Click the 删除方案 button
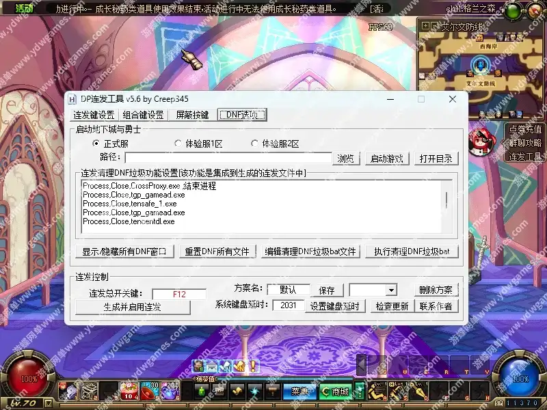Screen dimensions: 547x410 click(x=436, y=290)
